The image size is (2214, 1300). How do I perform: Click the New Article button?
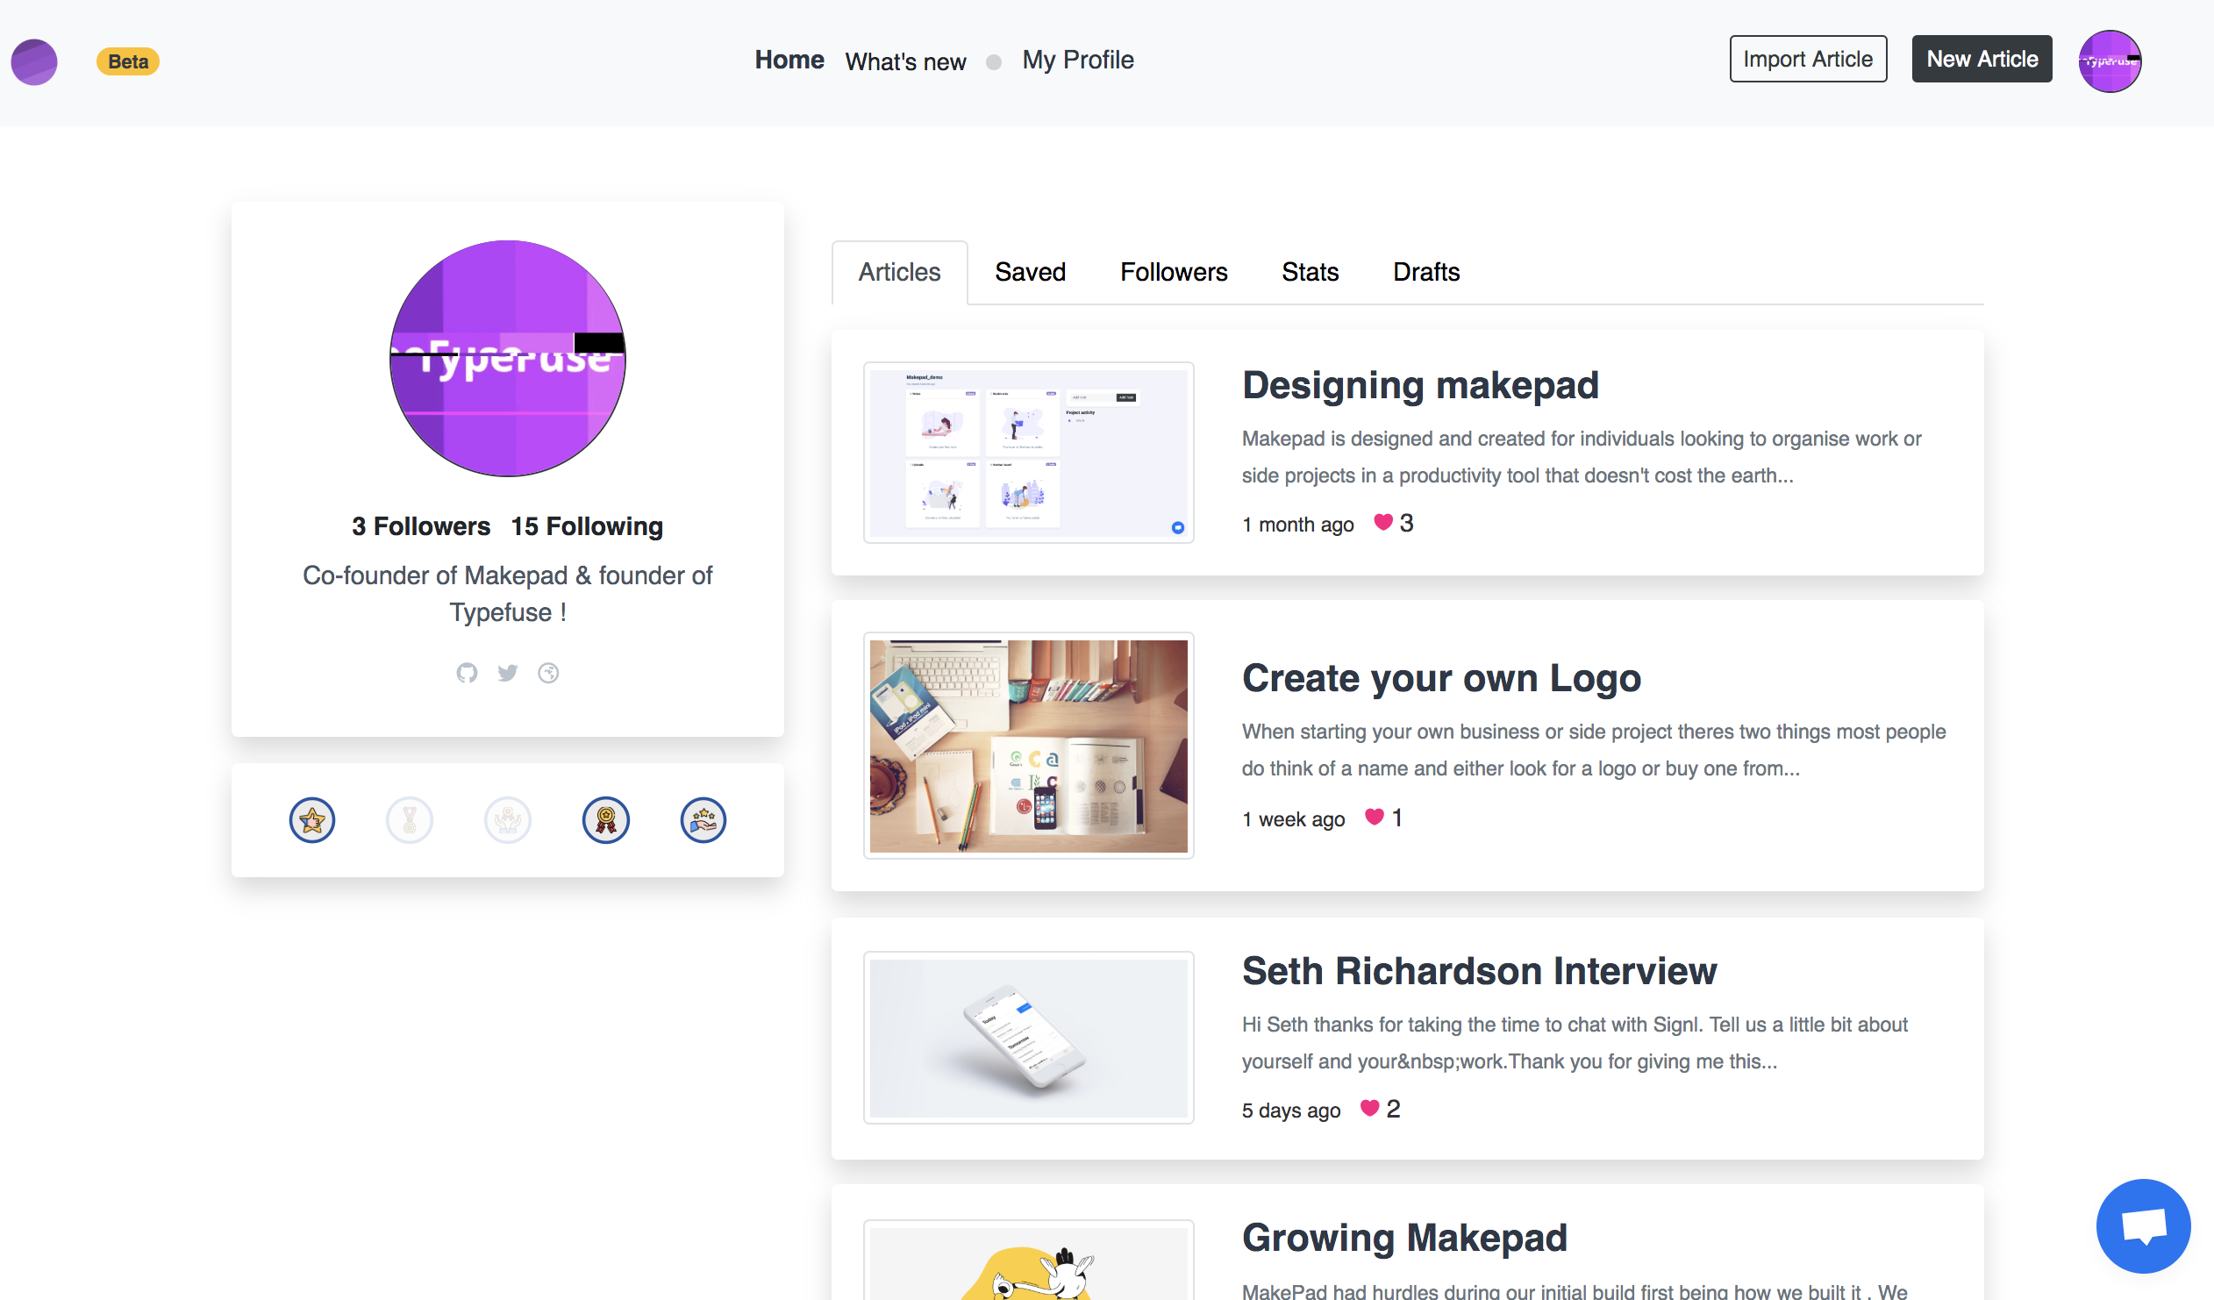[1982, 59]
